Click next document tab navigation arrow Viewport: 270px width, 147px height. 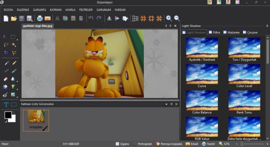(x=171, y=26)
